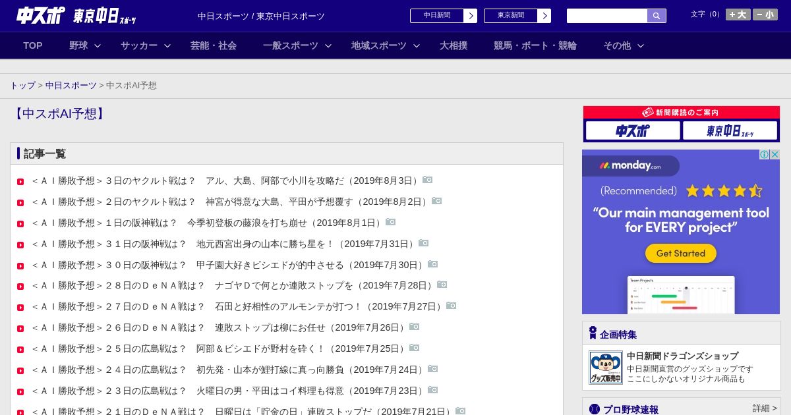Click 東京中日スポーツ subscription banner button
This screenshot has width=791, height=415.
tap(730, 130)
